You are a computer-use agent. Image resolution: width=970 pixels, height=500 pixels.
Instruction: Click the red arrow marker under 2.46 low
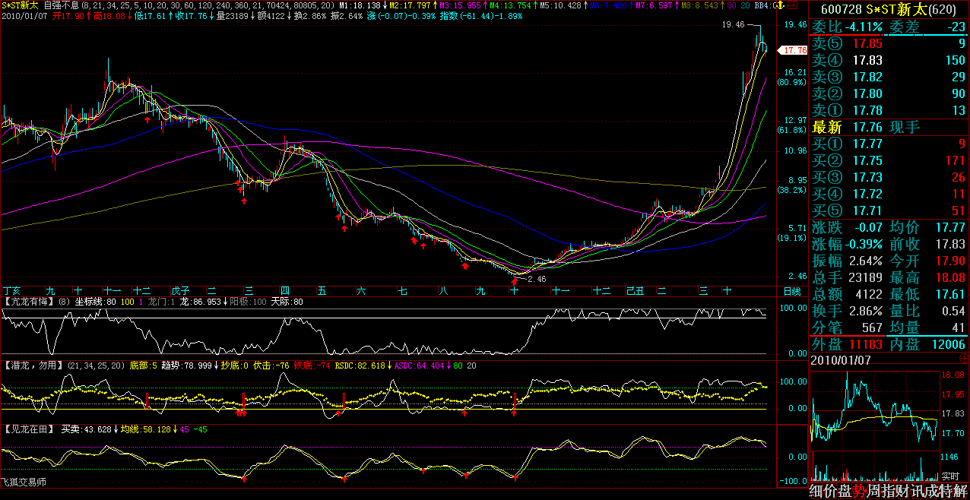[x=515, y=282]
